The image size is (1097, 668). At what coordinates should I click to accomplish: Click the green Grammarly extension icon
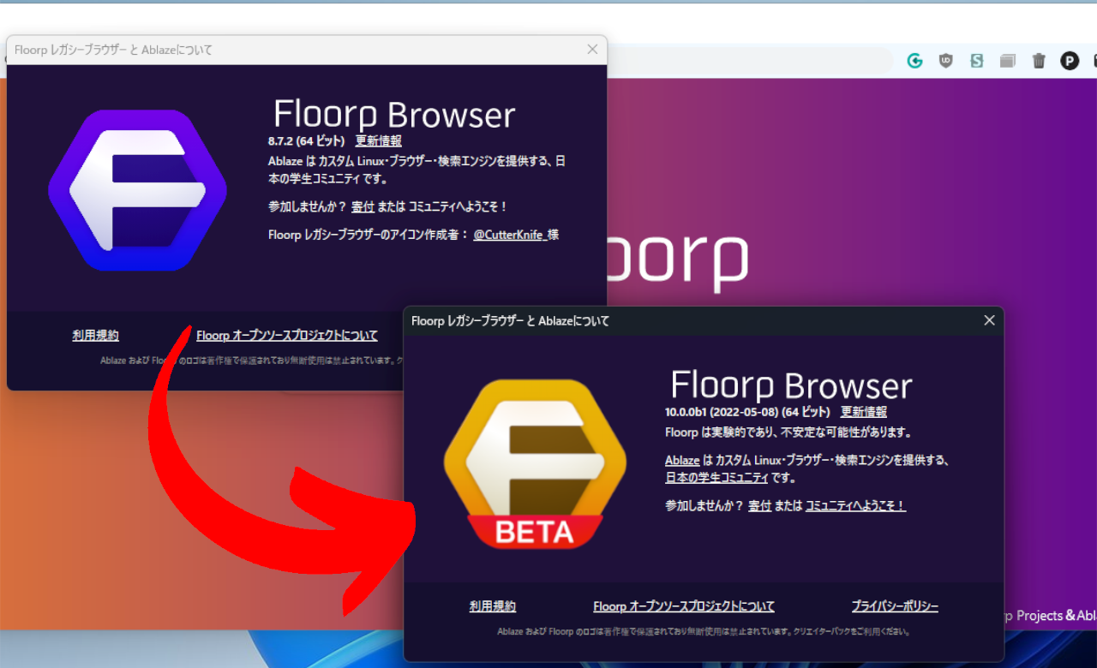[914, 61]
